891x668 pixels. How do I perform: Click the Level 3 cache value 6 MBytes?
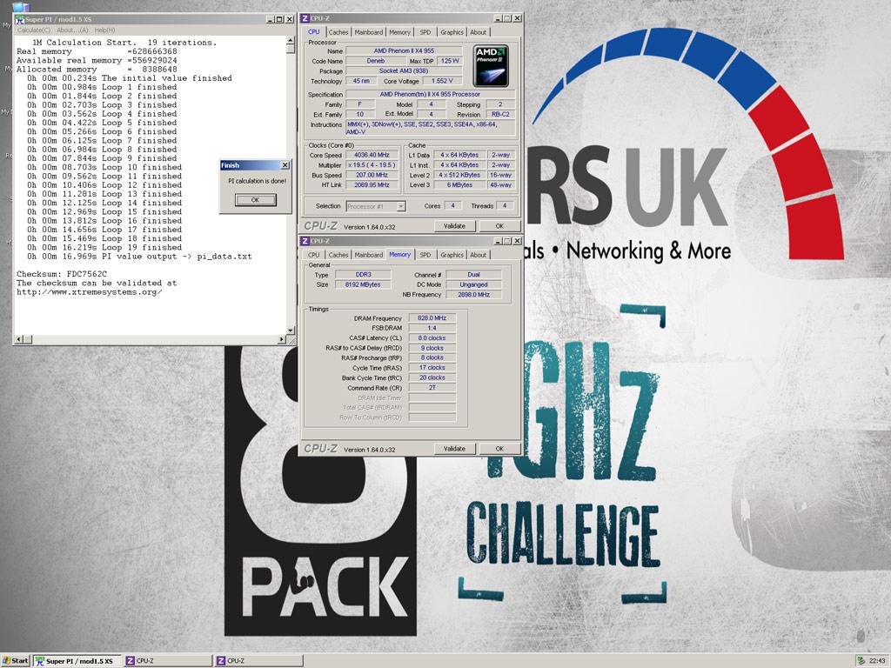(459, 184)
